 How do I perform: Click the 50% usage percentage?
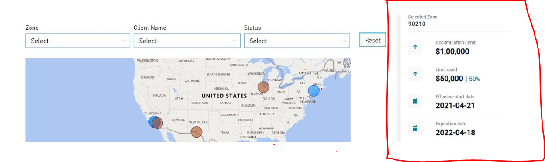[x=475, y=79]
